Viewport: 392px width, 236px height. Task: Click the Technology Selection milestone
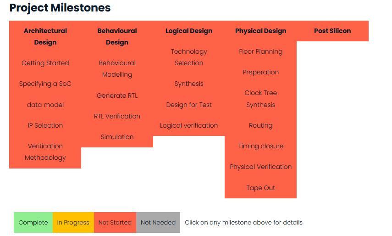tap(189, 57)
